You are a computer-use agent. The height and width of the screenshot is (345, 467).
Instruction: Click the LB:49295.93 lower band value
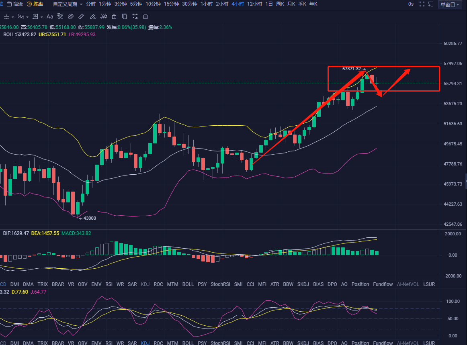point(82,35)
